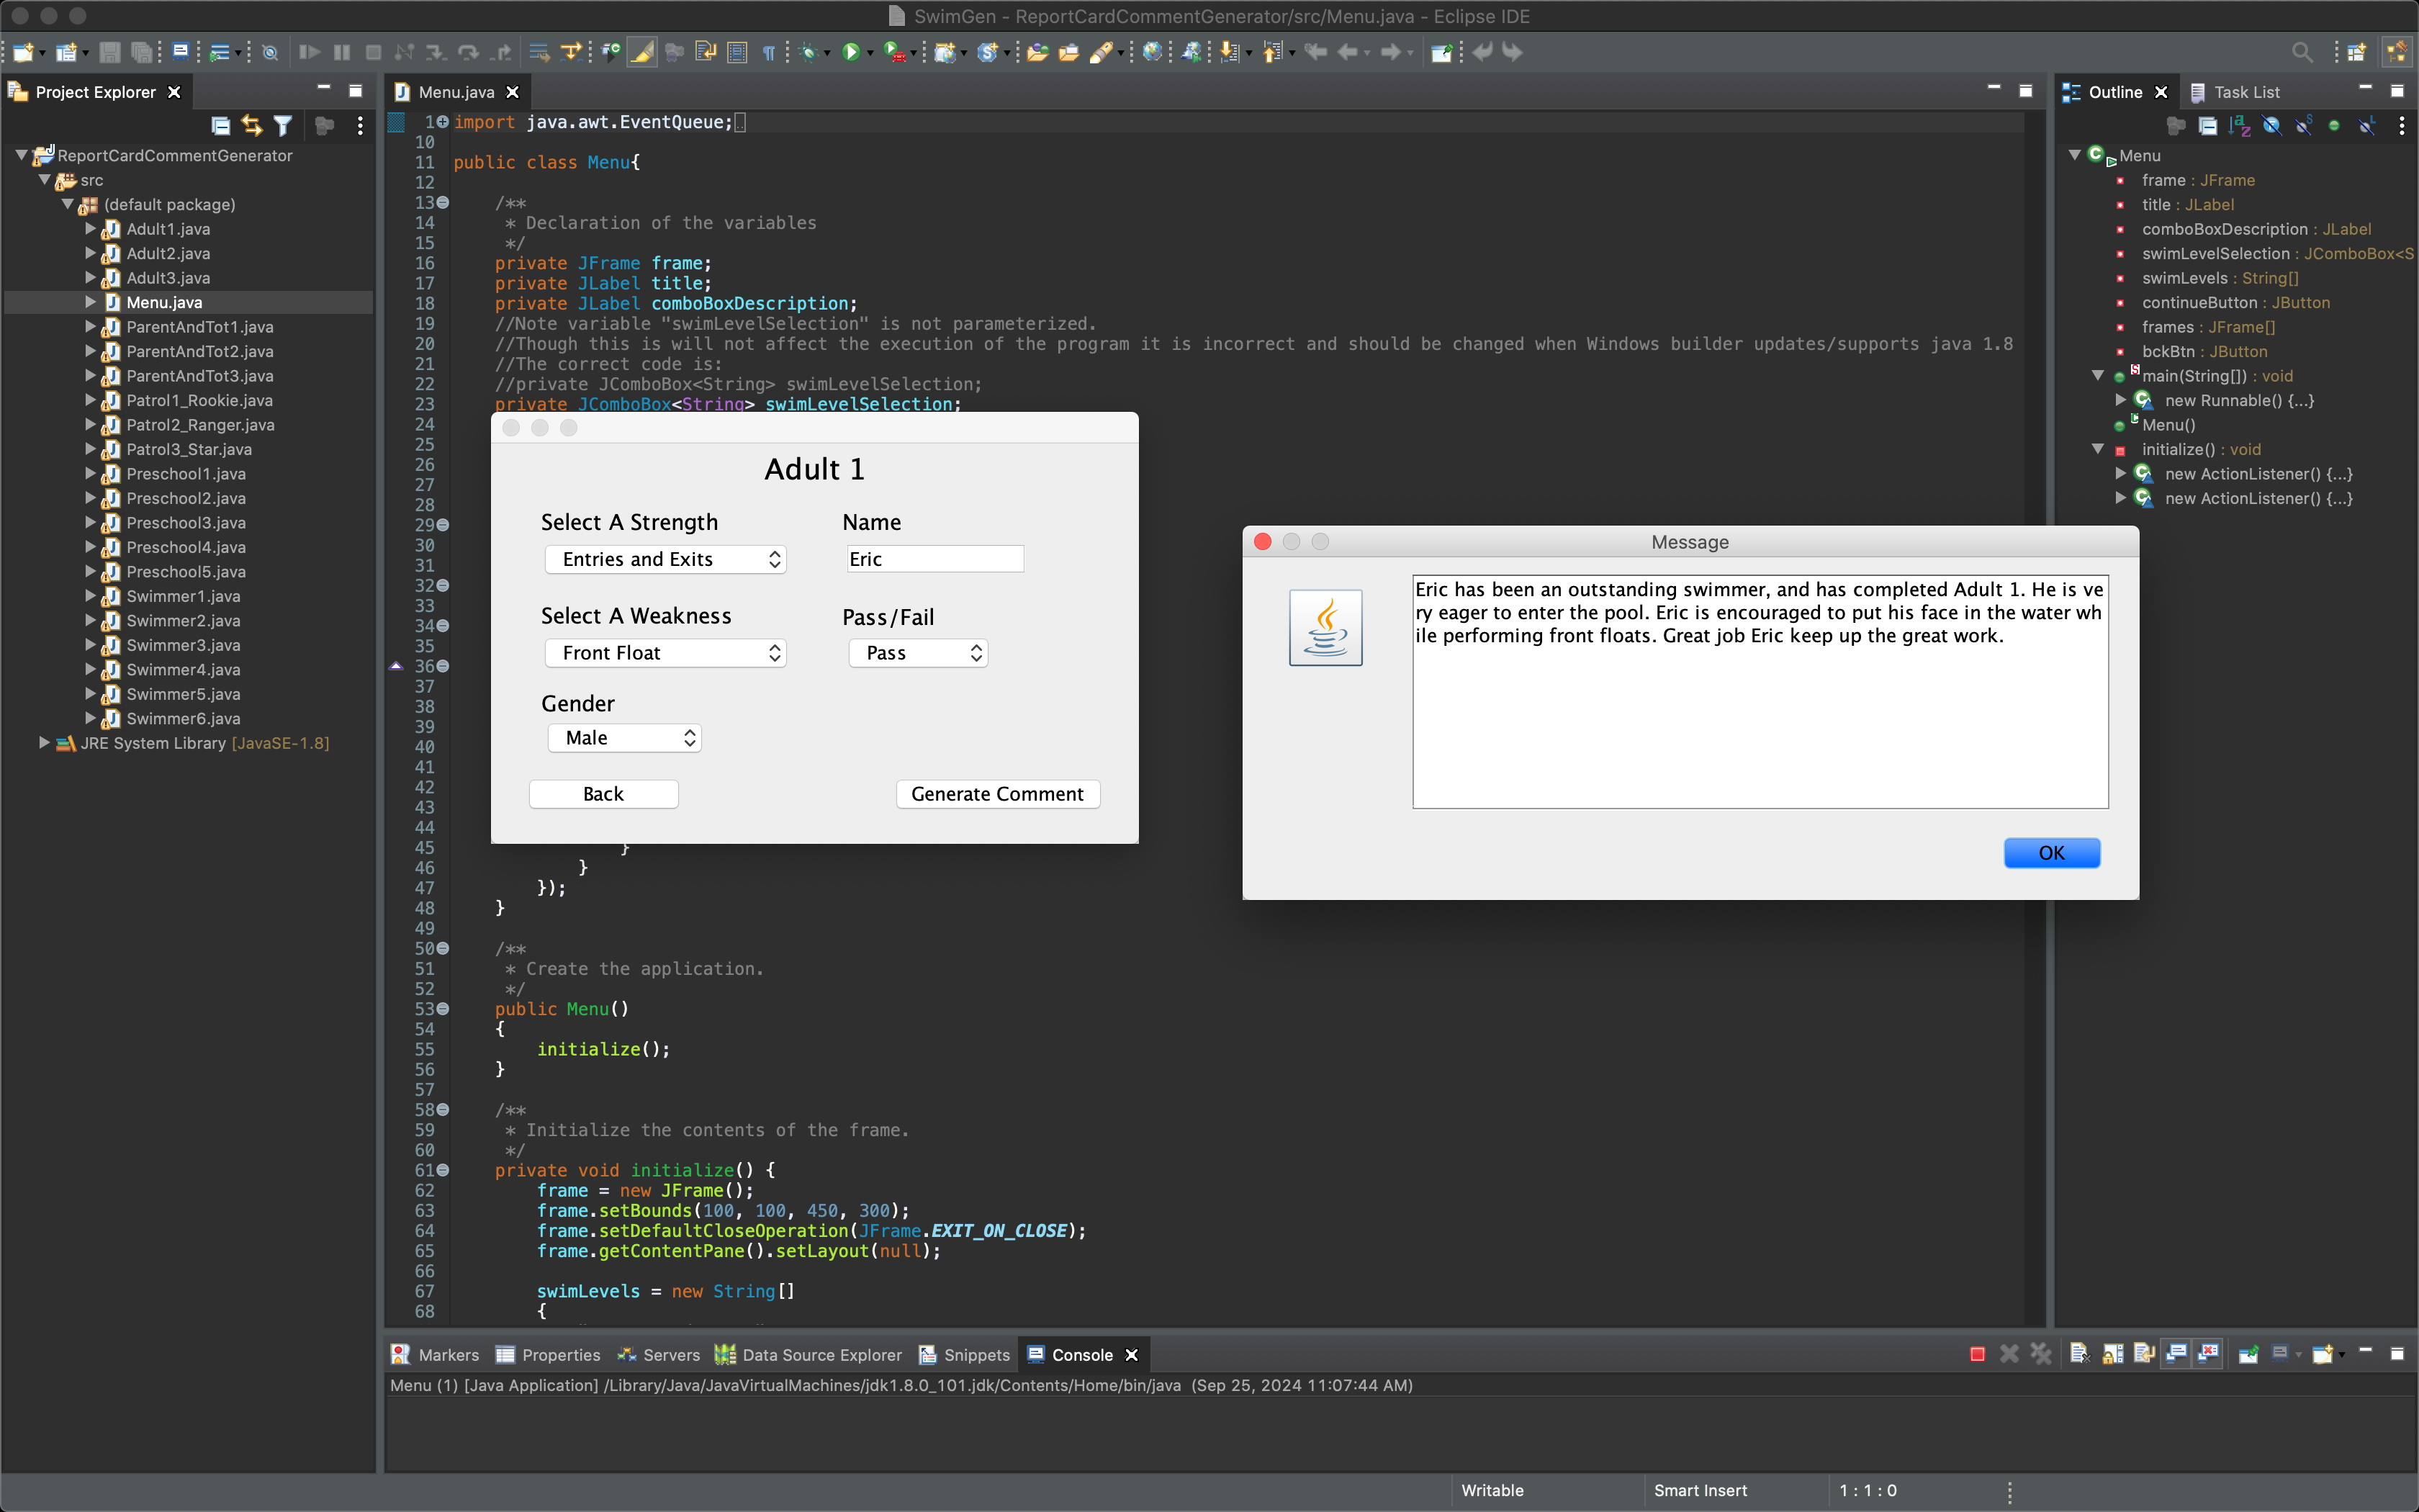Open the Gender combo box
Viewport: 2419px width, 1512px height.
pos(623,738)
